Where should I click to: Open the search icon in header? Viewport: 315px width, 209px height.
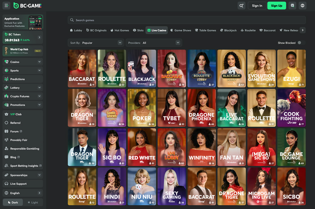241,6
